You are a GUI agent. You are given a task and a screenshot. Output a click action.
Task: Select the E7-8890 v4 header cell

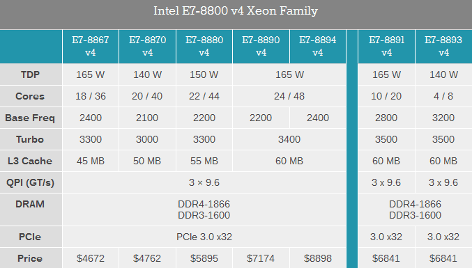click(x=261, y=46)
